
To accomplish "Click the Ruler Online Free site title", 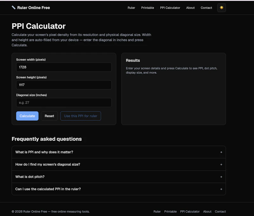I will [34, 8].
